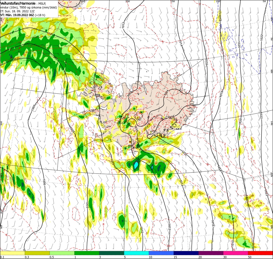The image size is (273, 259).
Task: Click the '10W' longitude label
Action: point(218,1)
